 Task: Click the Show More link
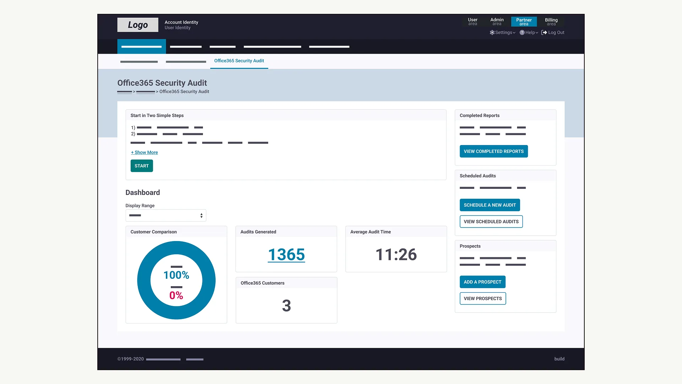click(144, 152)
